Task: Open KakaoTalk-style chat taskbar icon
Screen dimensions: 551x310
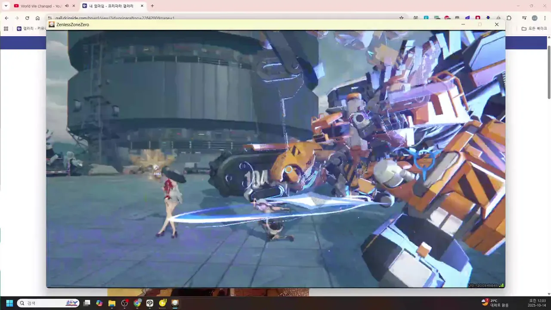Action: (150, 303)
